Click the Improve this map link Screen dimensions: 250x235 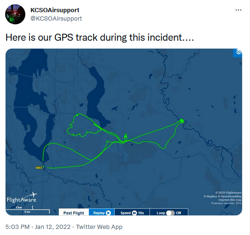point(230,200)
